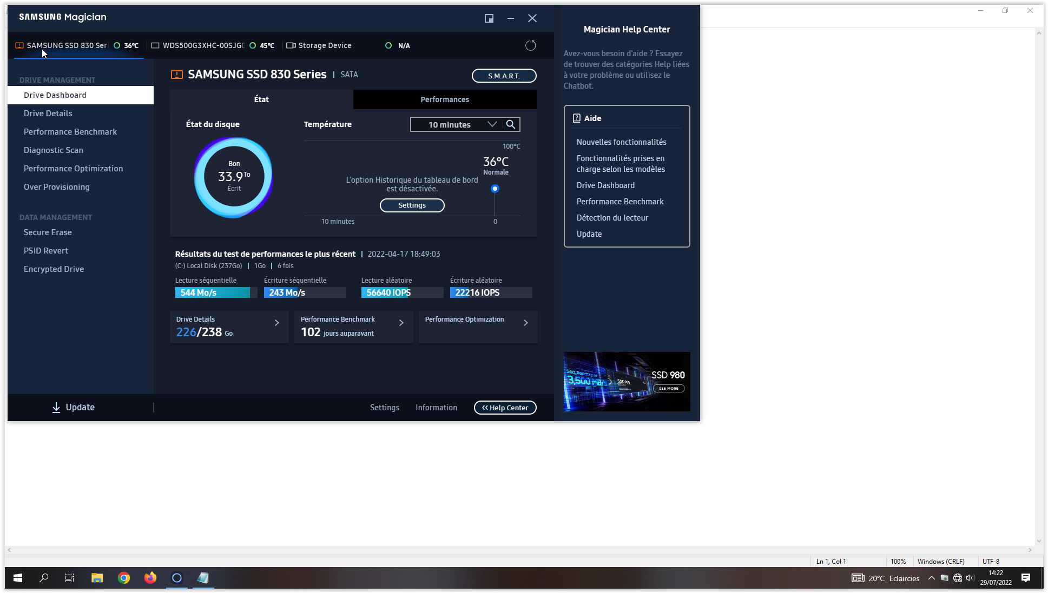Click the Storage Device tab icon

pos(291,45)
